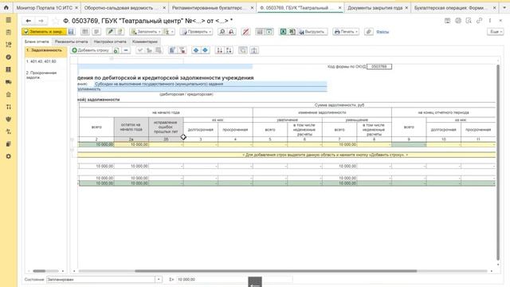Open the Проверить dropdown button
Image resolution: width=510 pixels, height=287 pixels.
click(x=197, y=32)
